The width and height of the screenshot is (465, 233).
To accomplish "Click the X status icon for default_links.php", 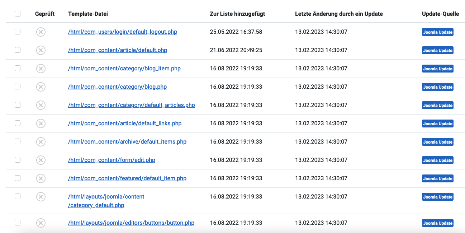I will [41, 124].
